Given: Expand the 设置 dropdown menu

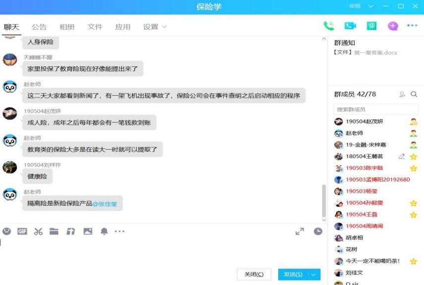Looking at the screenshot, I should [x=155, y=27].
